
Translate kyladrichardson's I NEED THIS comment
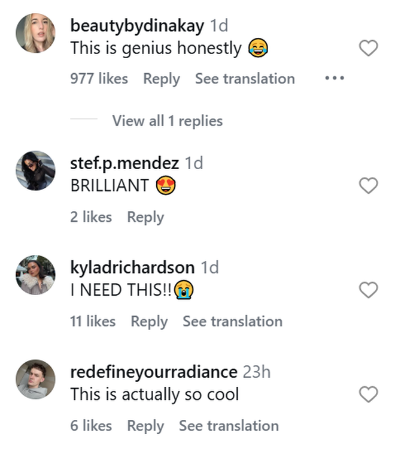point(232,321)
